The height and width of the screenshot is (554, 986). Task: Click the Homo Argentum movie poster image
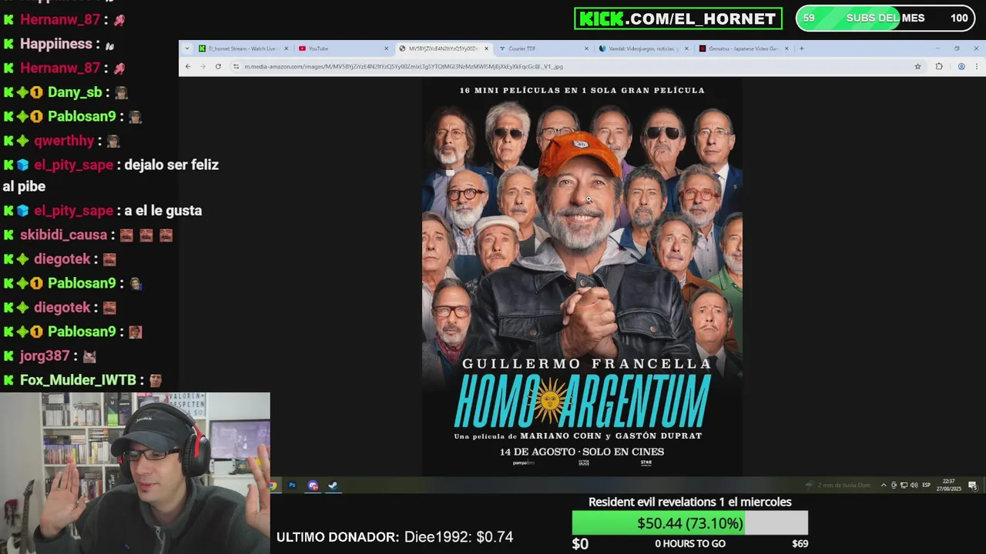(582, 276)
